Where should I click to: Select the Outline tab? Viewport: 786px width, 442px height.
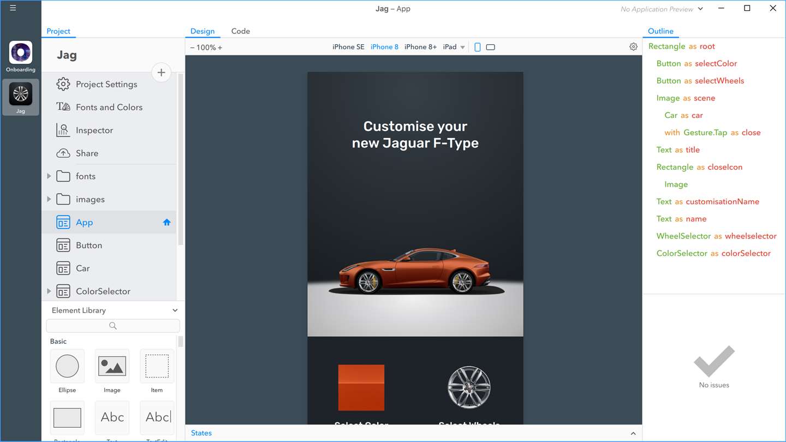660,31
